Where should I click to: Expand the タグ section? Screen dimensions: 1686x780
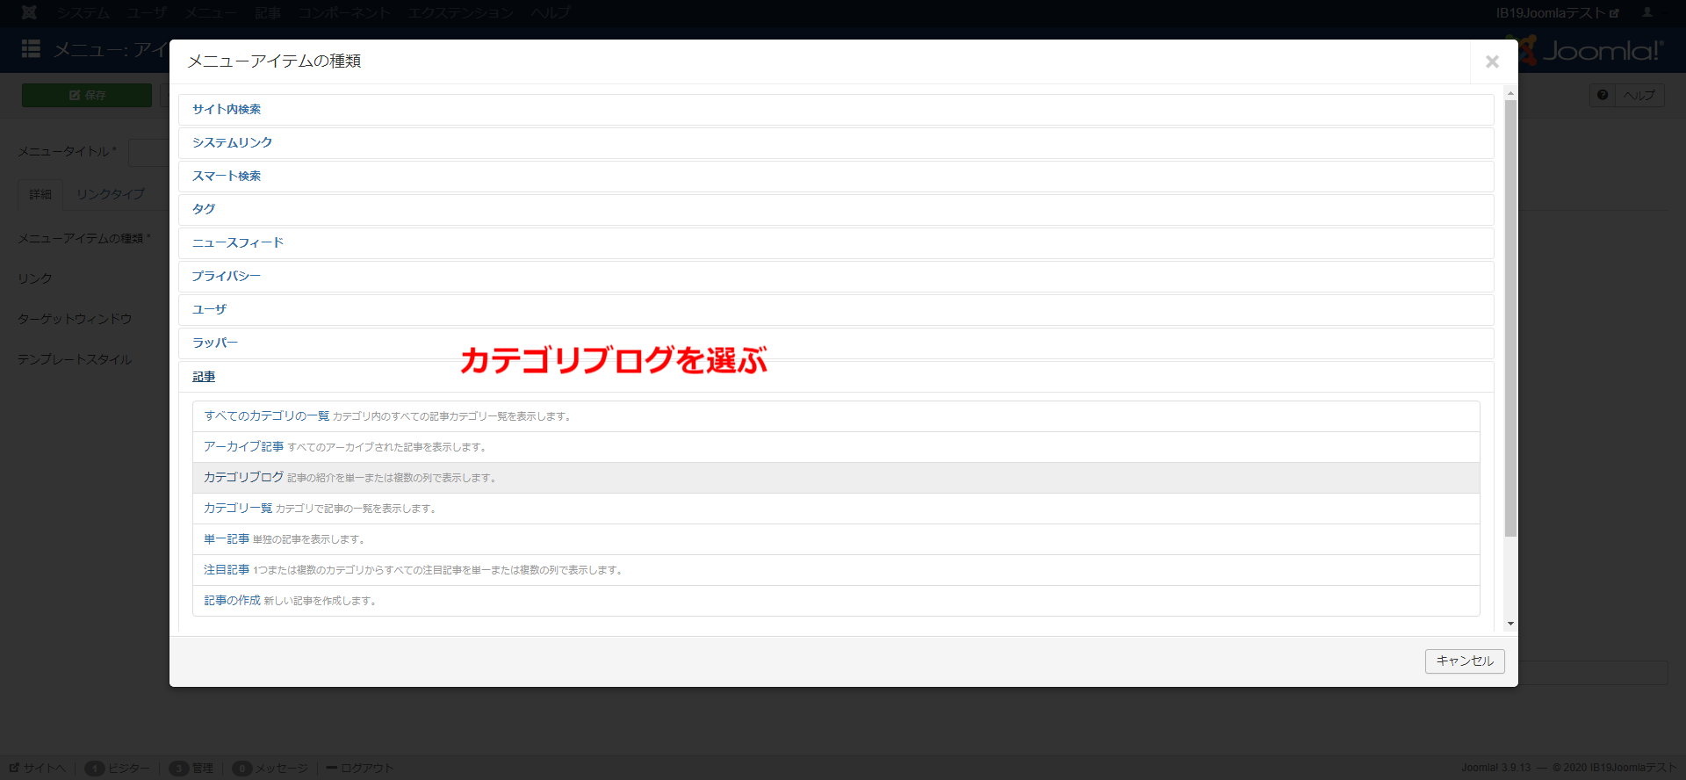(204, 209)
